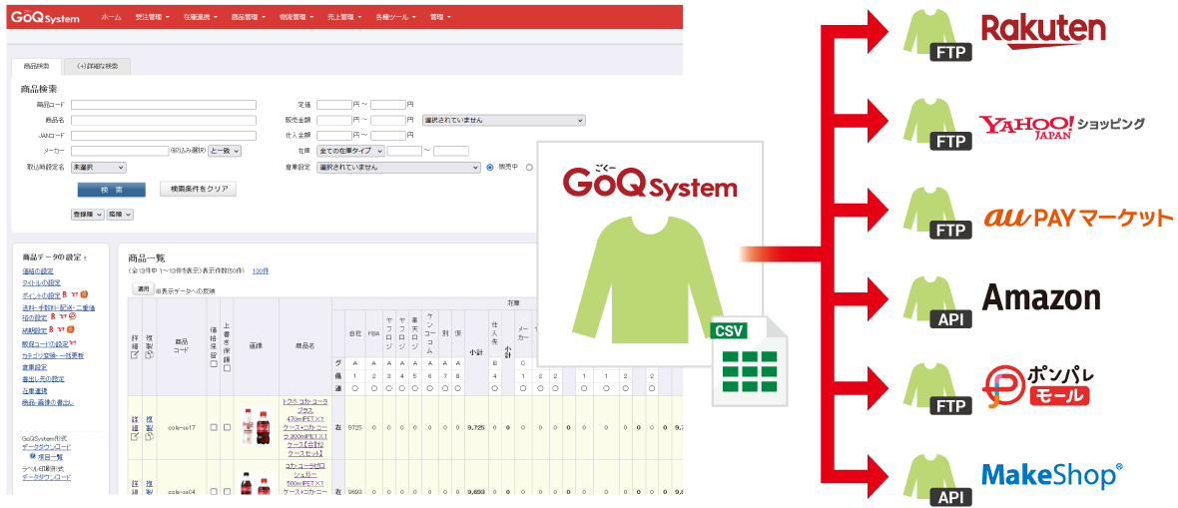Open the 詳細 link for cola-ss17
Screen dimensions: 1178x508
point(135,424)
